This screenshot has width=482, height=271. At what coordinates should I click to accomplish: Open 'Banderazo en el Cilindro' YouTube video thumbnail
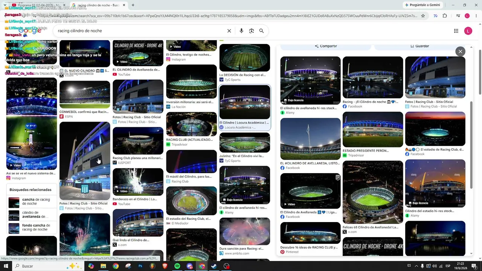(x=138, y=182)
